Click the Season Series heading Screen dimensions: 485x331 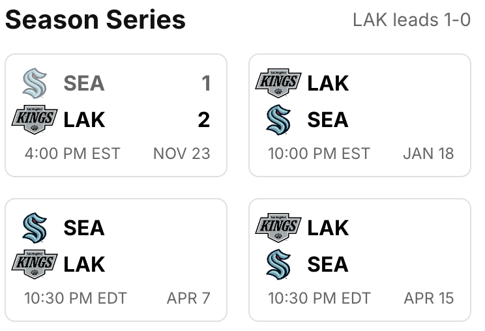95,20
